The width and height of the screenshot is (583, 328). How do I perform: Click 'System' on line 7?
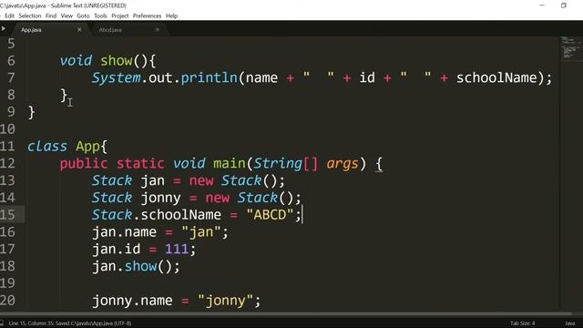[116, 77]
